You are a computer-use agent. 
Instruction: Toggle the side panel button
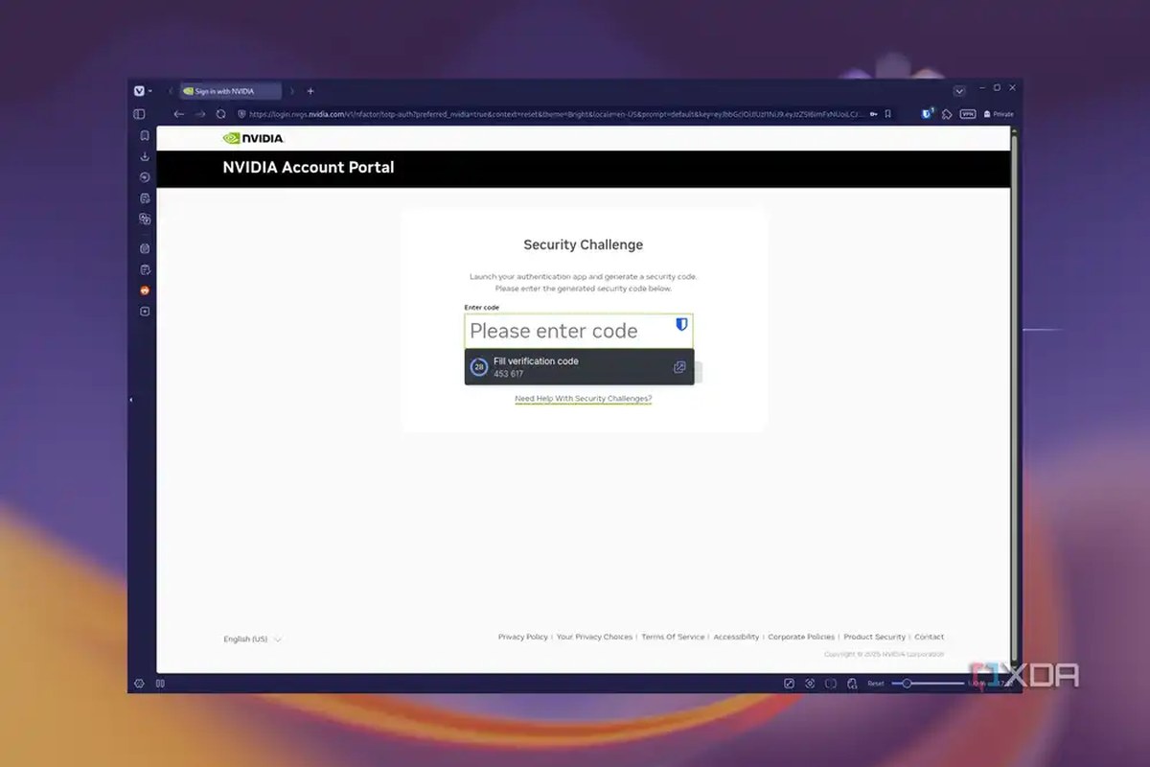point(140,114)
